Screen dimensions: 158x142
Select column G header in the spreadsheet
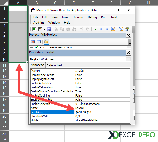tap(130, 3)
